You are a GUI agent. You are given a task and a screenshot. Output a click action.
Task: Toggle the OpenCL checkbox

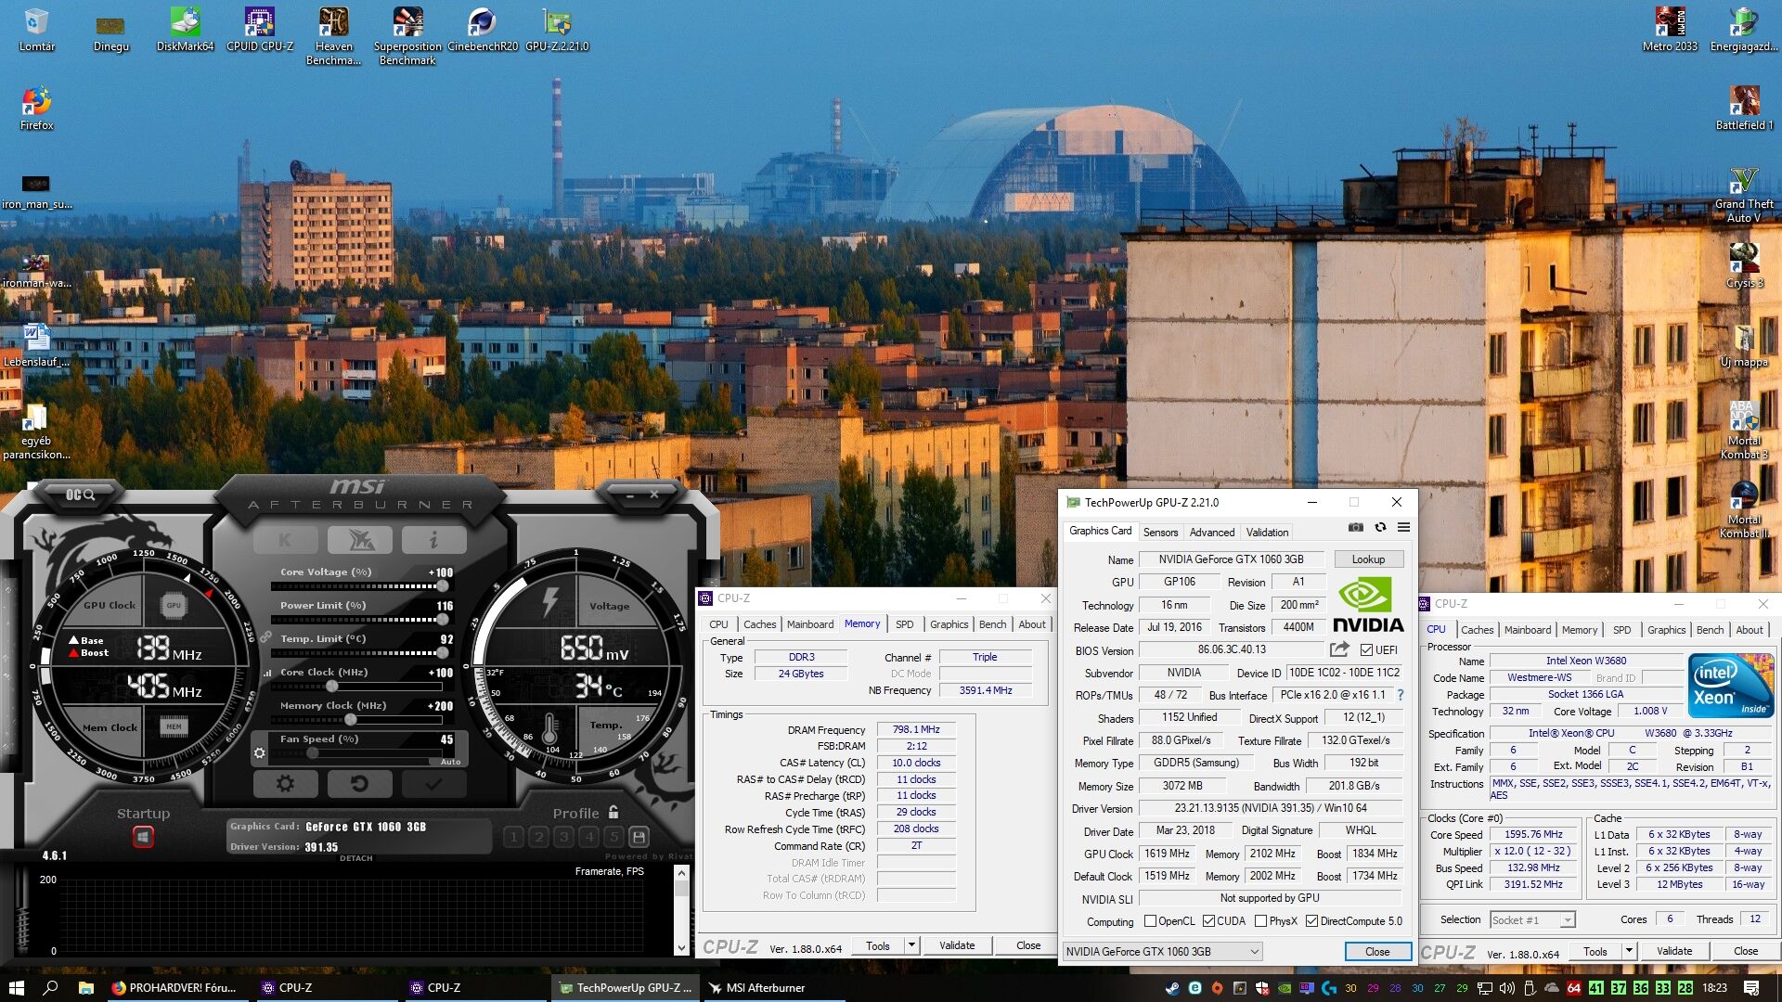(x=1150, y=921)
